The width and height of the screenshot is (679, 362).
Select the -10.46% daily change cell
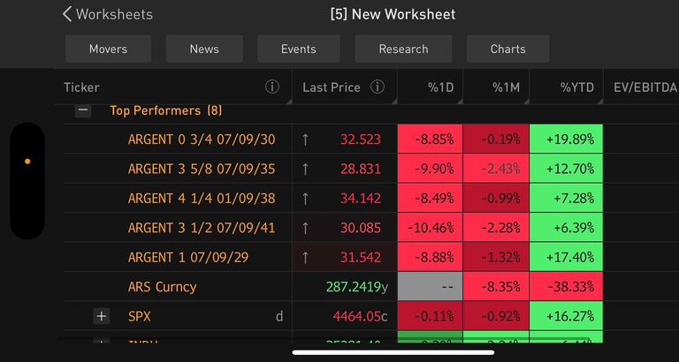pyautogui.click(x=430, y=227)
